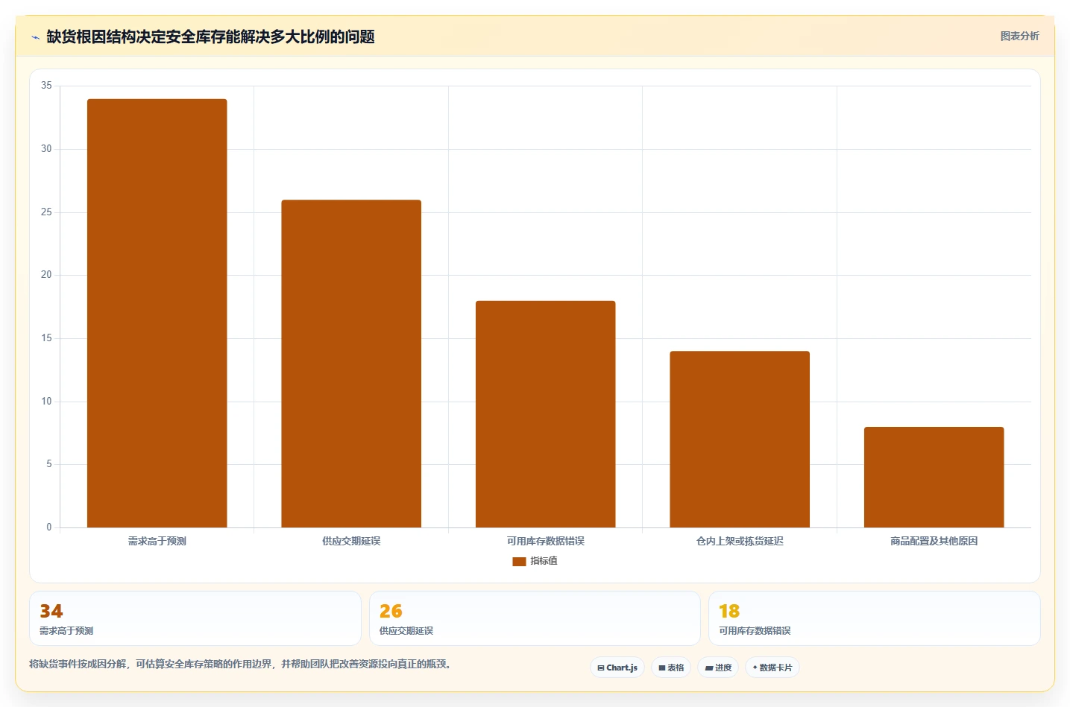The height and width of the screenshot is (707, 1070).
Task: Open the 34 需求高于预测 data card
Action: tap(195, 618)
